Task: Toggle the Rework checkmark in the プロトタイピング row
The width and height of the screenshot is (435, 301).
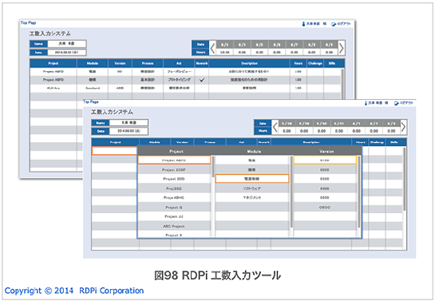Action: pyautogui.click(x=202, y=80)
